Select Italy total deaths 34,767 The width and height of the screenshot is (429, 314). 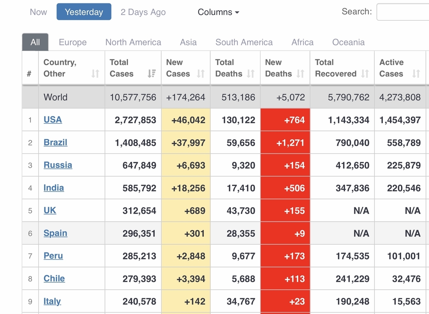(x=241, y=301)
